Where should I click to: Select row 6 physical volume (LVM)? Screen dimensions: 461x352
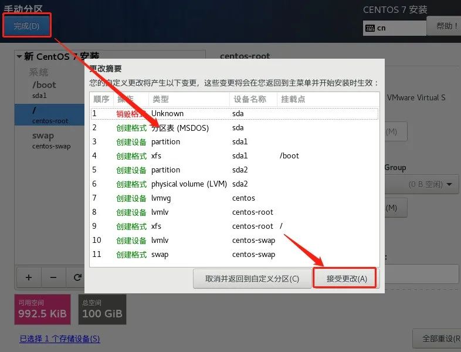[235, 184]
